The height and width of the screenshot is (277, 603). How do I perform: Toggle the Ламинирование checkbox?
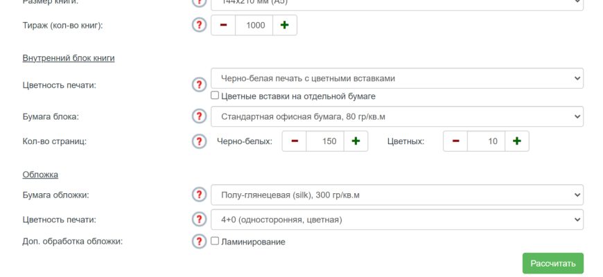tap(215, 242)
